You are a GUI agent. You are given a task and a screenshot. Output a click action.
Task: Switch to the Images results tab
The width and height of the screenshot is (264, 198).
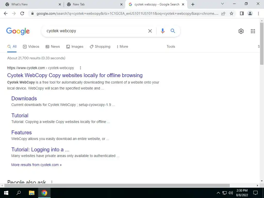(x=75, y=46)
